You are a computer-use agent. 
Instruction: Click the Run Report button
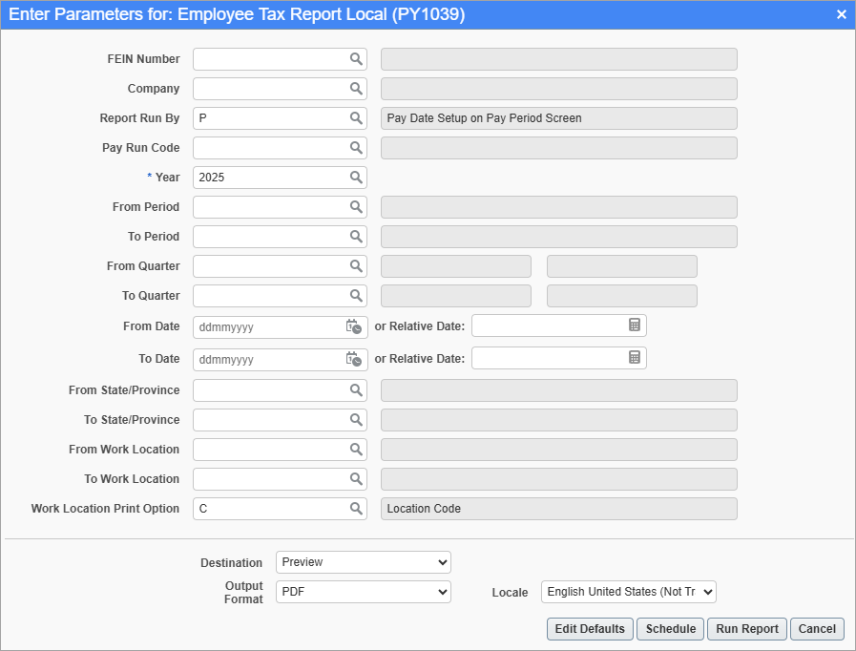click(x=746, y=629)
